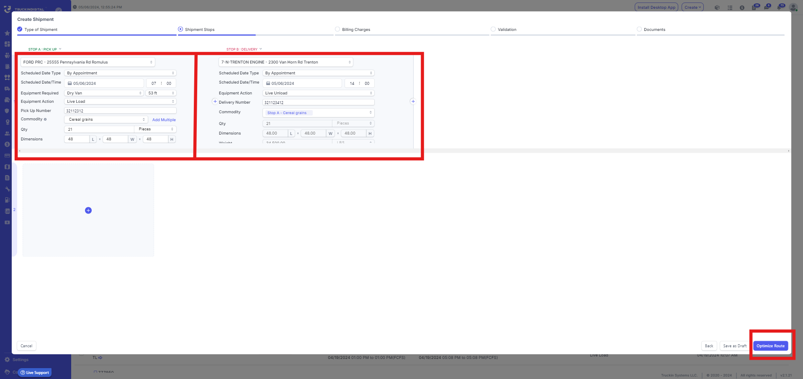Open the Live Unload equipment action dropdown

[x=319, y=93]
